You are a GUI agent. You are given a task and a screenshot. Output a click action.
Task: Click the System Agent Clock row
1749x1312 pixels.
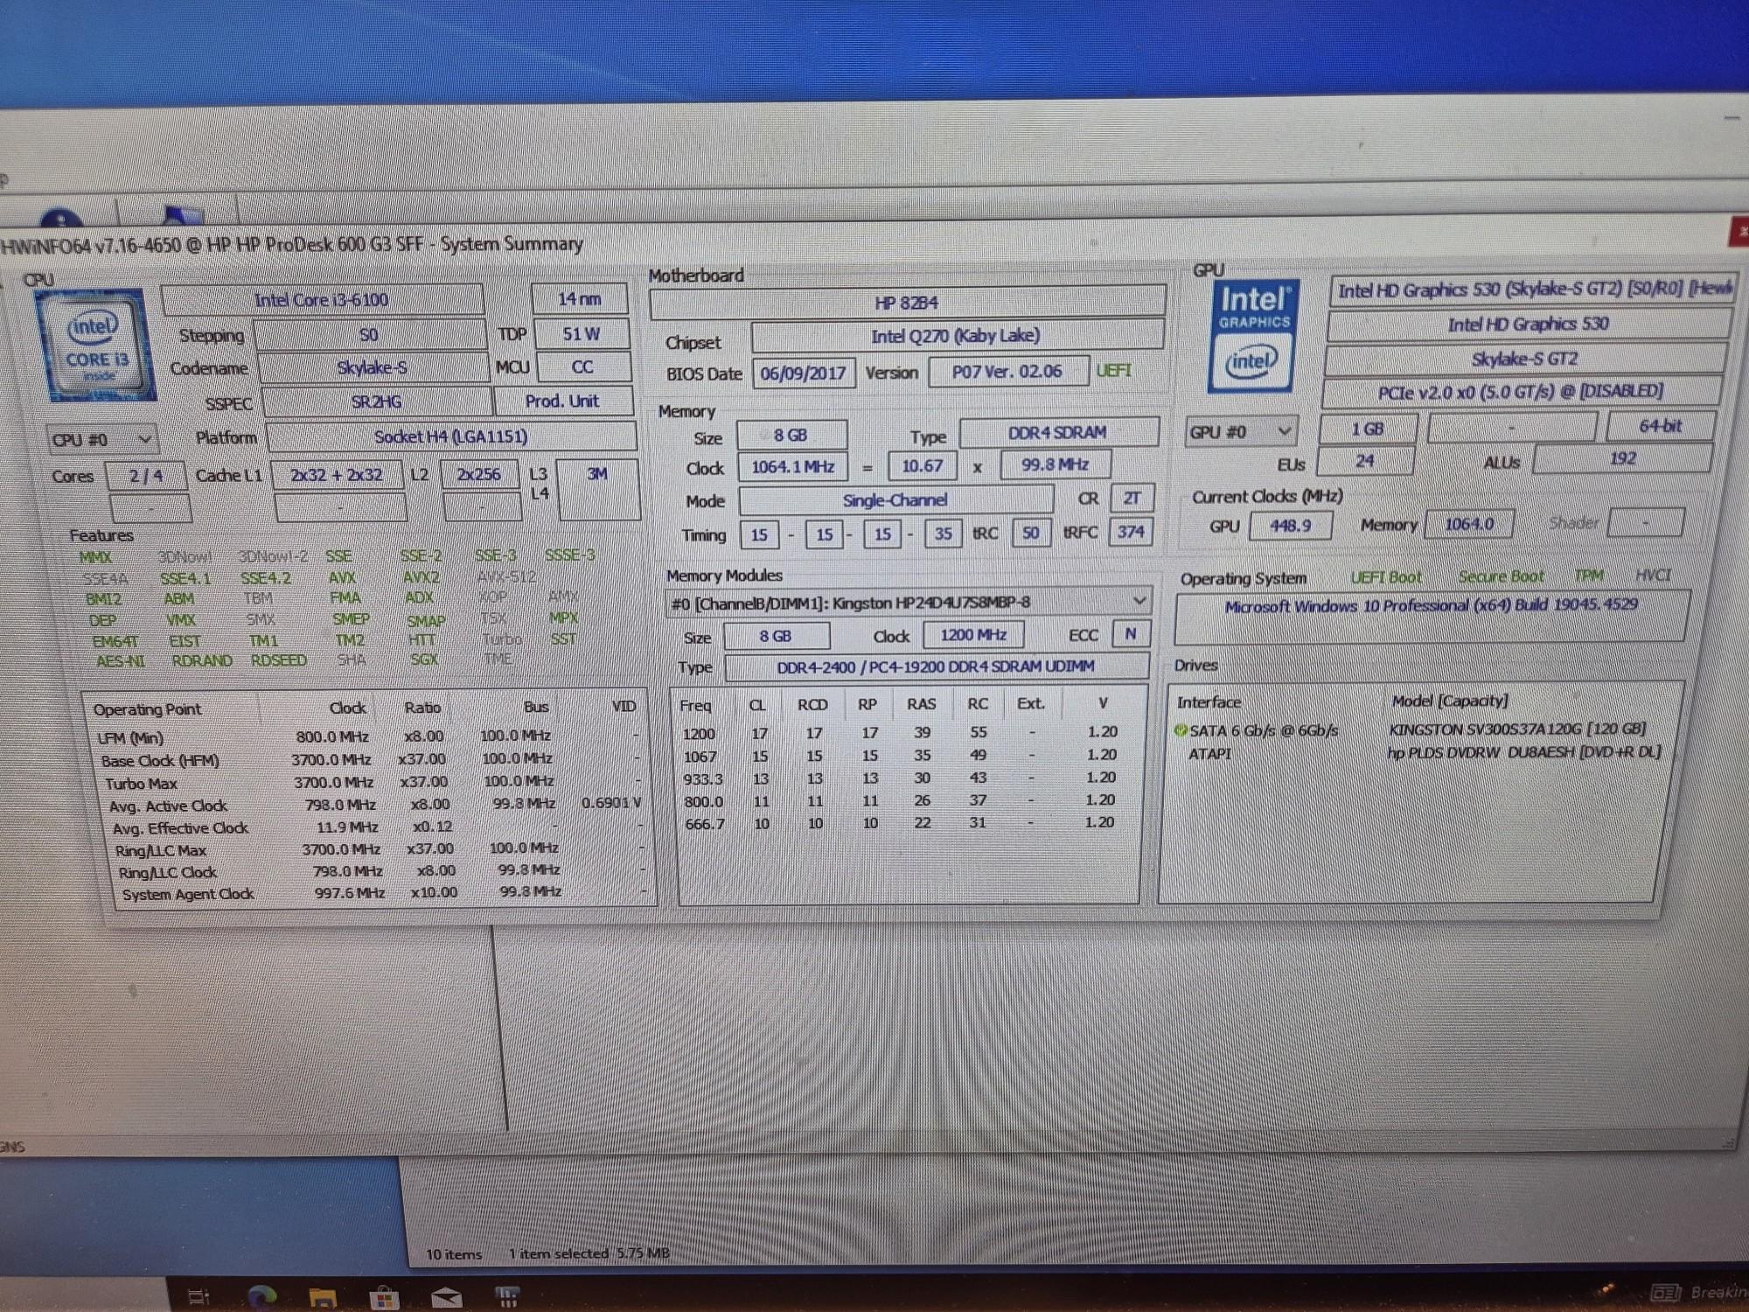pos(385,893)
